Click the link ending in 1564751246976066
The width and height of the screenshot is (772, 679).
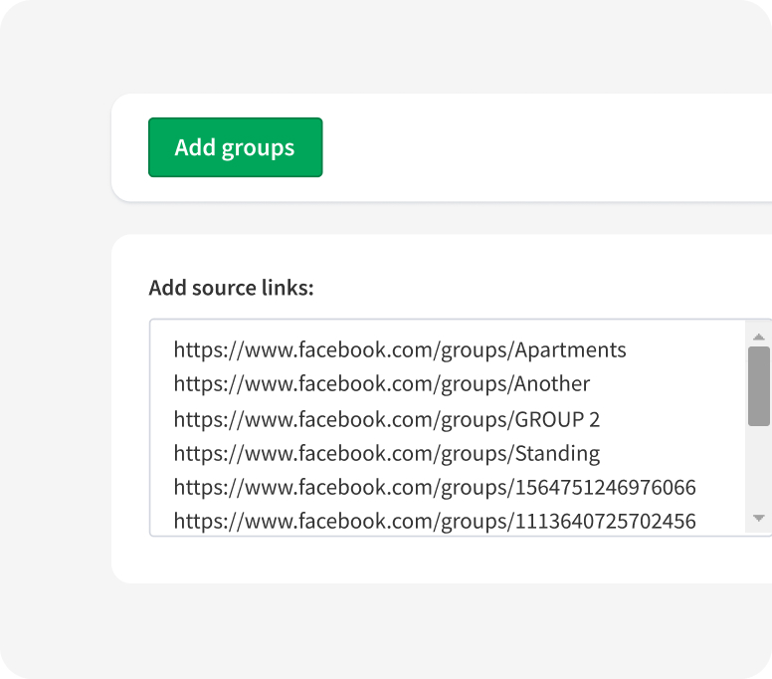[x=435, y=487]
